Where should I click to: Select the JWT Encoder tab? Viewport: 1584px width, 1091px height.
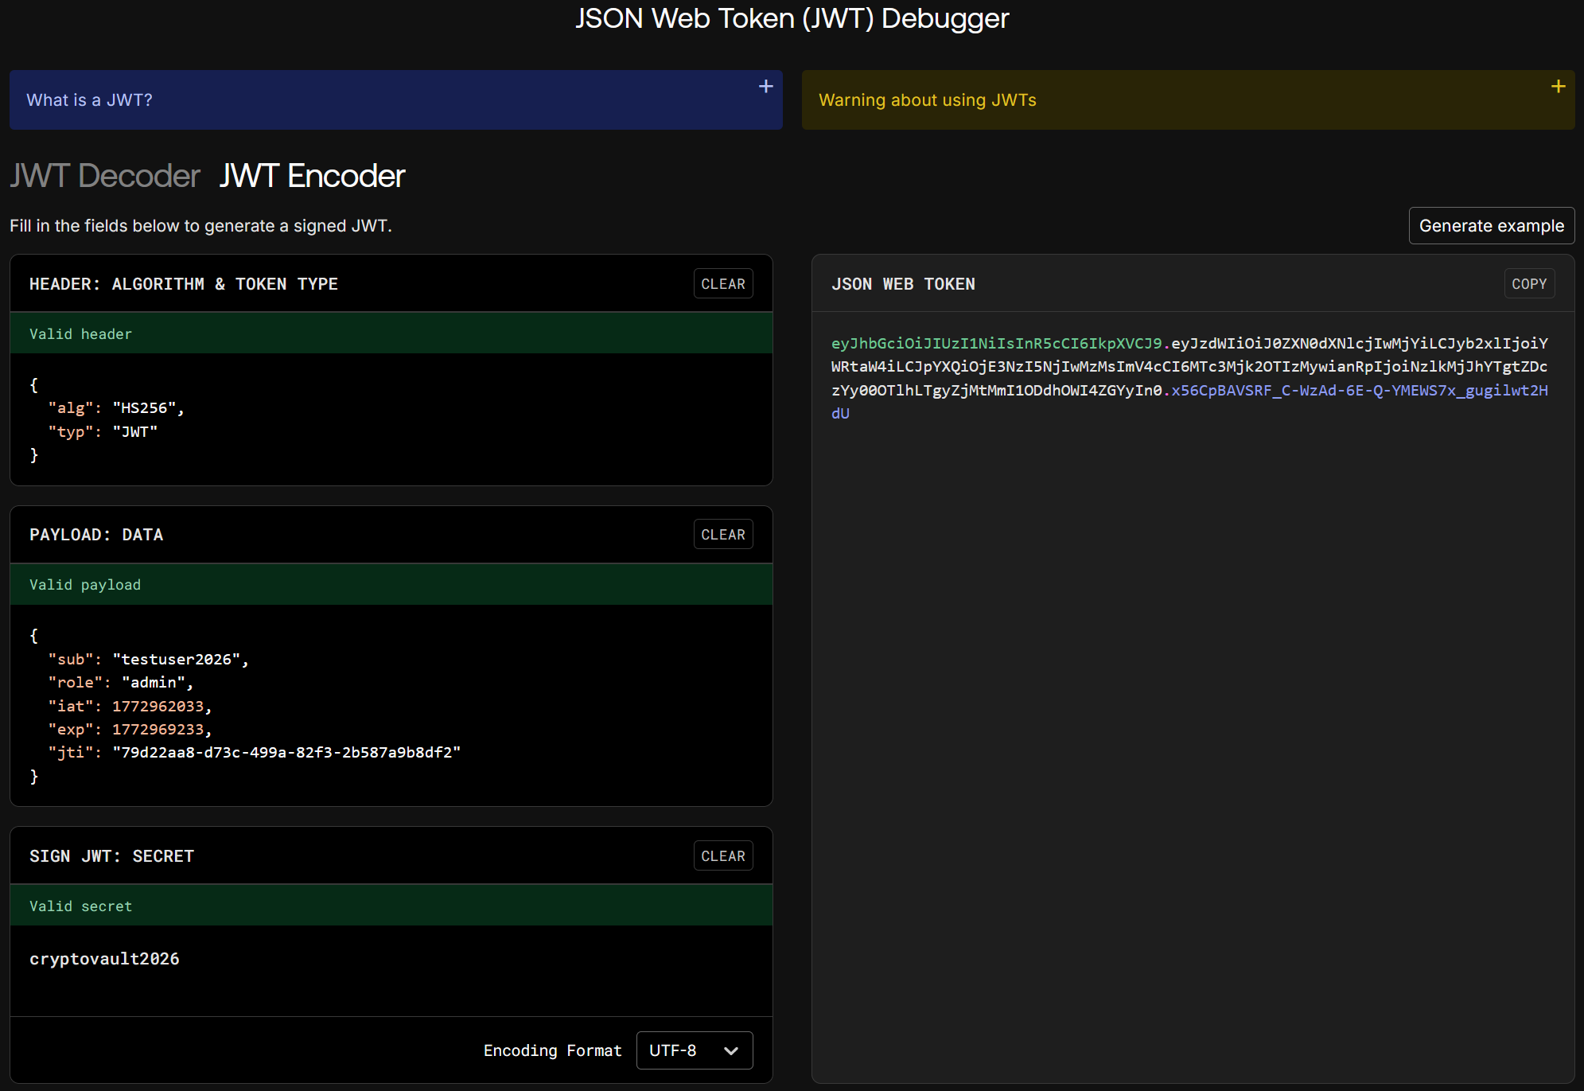click(312, 176)
